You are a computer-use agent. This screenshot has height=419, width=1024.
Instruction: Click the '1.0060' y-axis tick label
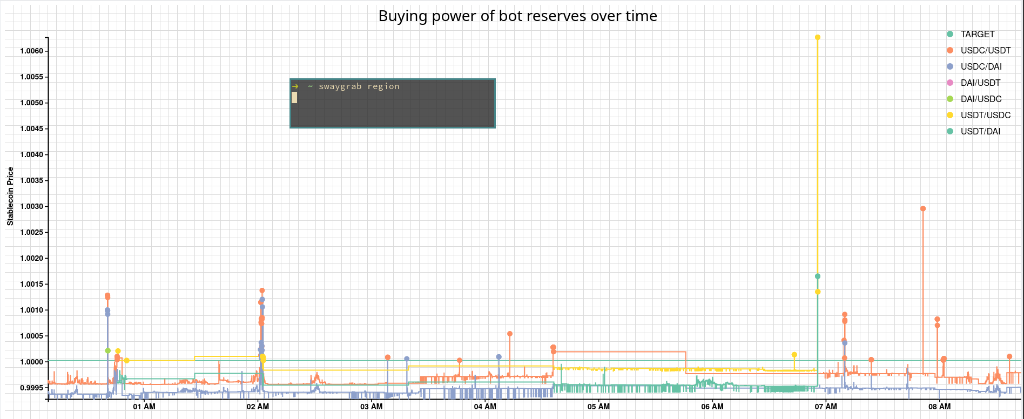pos(31,51)
